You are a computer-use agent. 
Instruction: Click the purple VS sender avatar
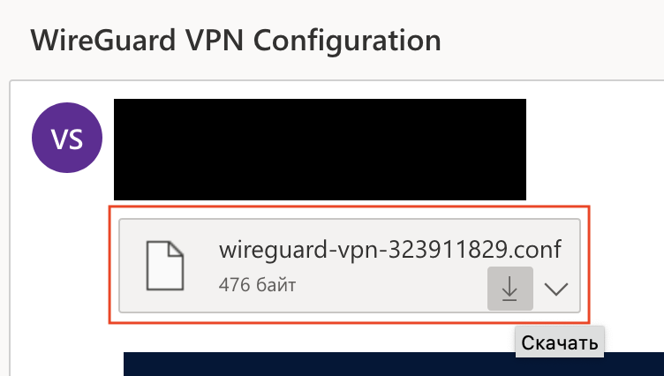point(66,138)
